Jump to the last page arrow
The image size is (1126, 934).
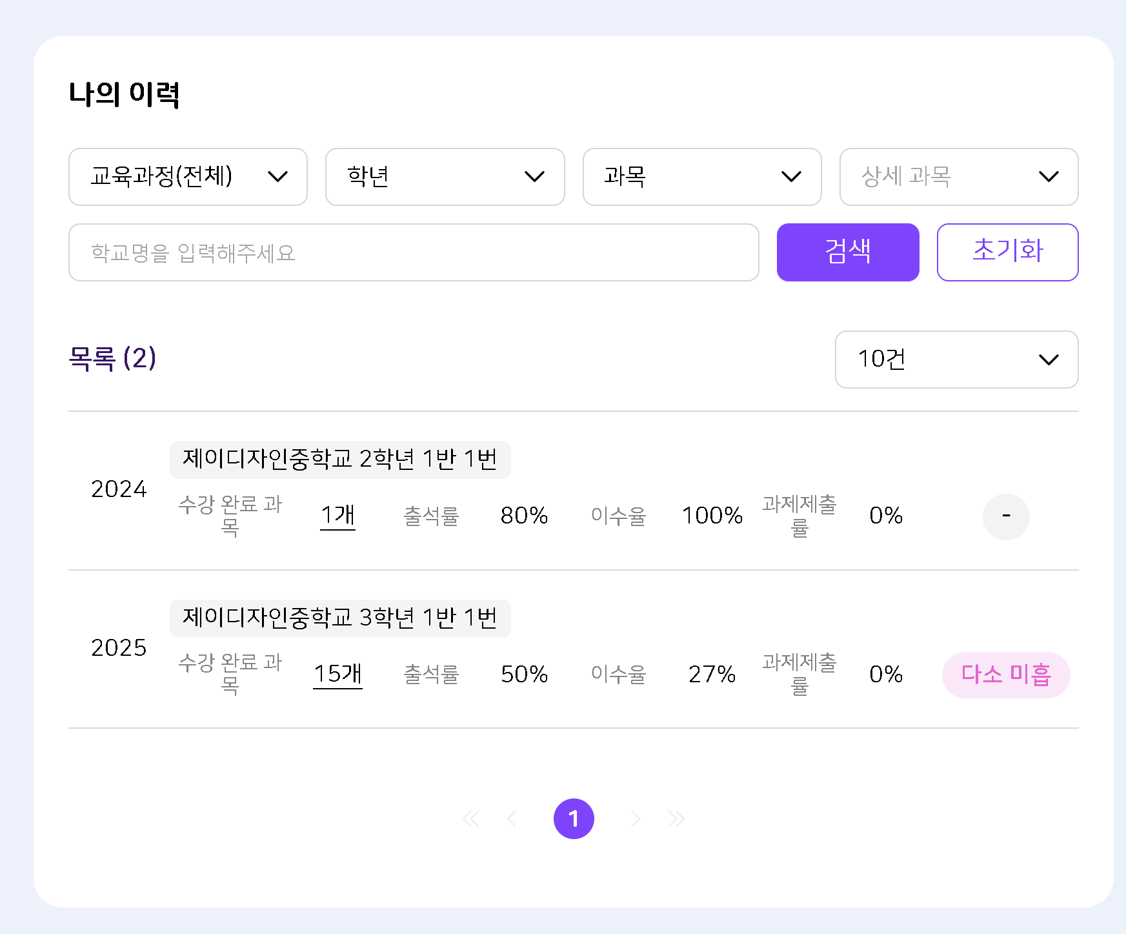[x=676, y=819]
